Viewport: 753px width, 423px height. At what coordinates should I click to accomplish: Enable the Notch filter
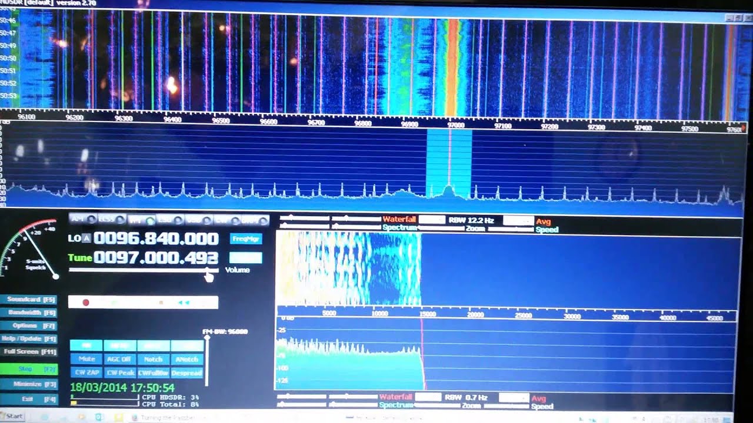(x=153, y=359)
